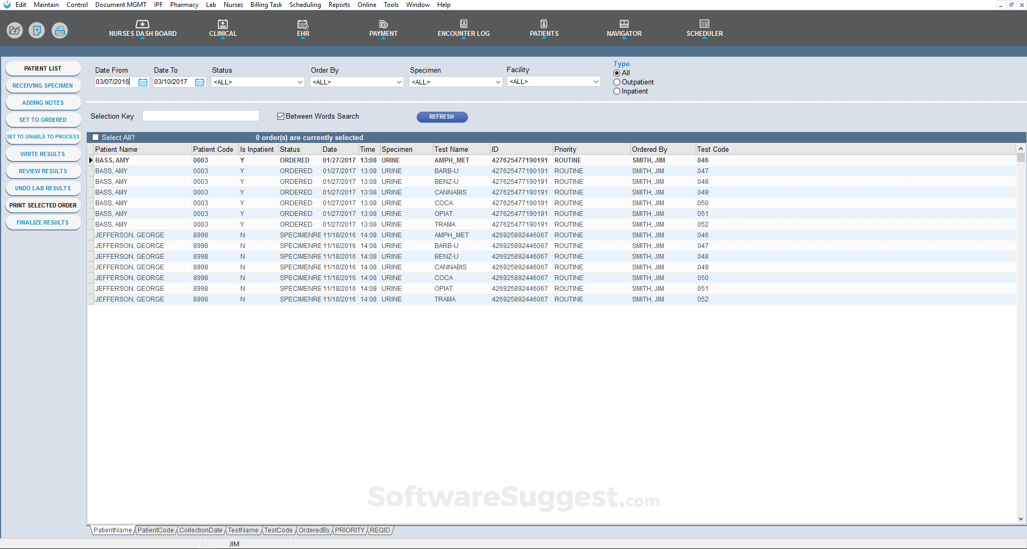Select the Outpatient radio button

(617, 82)
